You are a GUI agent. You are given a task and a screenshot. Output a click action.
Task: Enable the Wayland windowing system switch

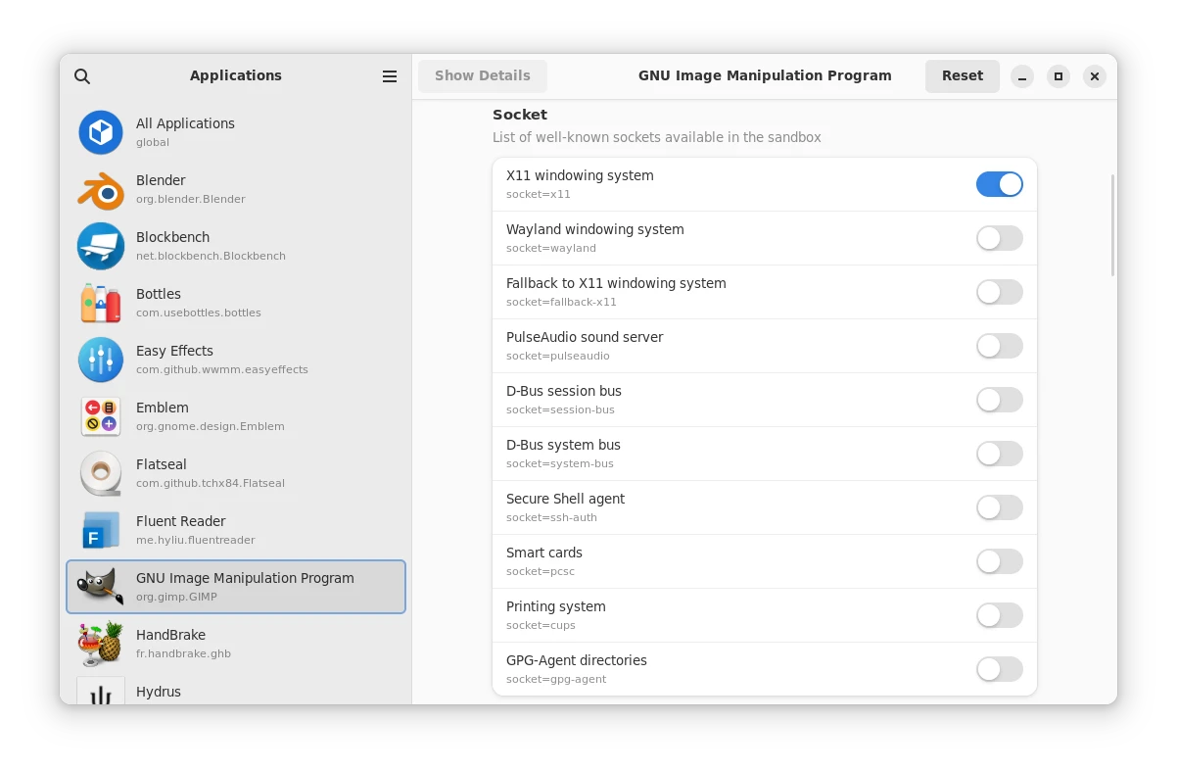[x=999, y=238]
